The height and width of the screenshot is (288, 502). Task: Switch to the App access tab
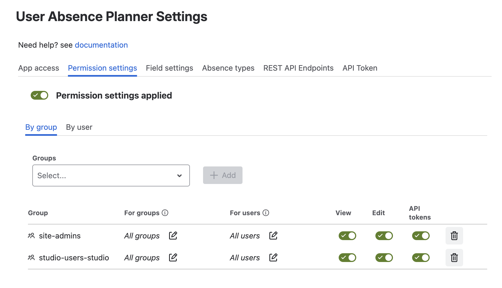pyautogui.click(x=39, y=68)
